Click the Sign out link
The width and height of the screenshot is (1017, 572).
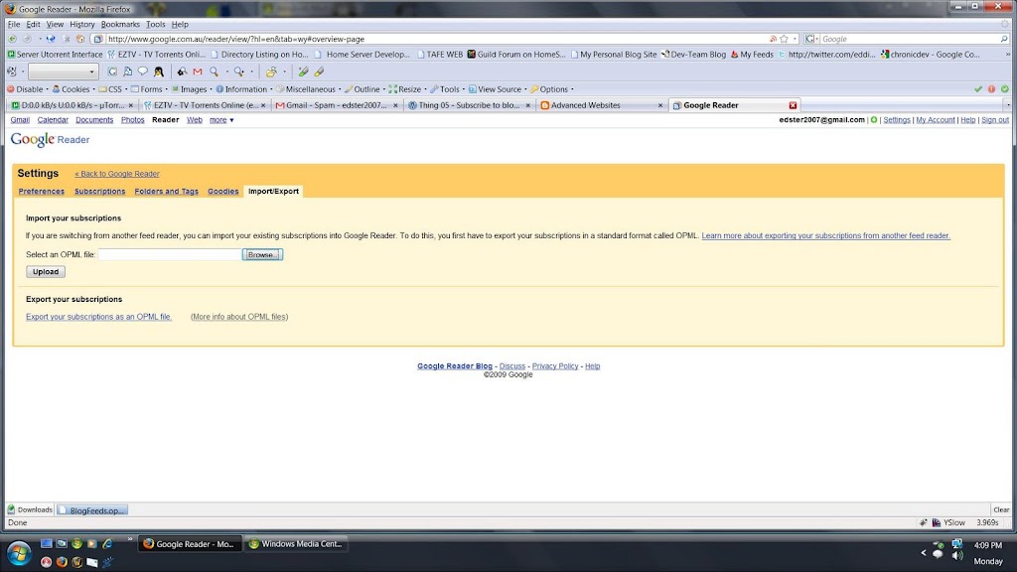tap(995, 120)
